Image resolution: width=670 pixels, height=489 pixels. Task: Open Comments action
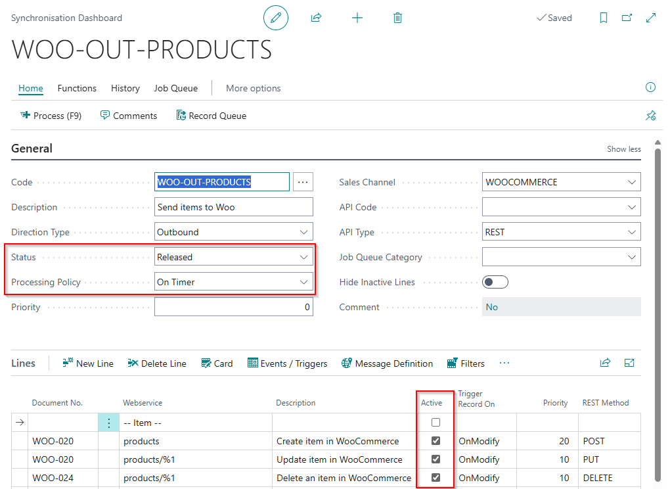pyautogui.click(x=129, y=116)
